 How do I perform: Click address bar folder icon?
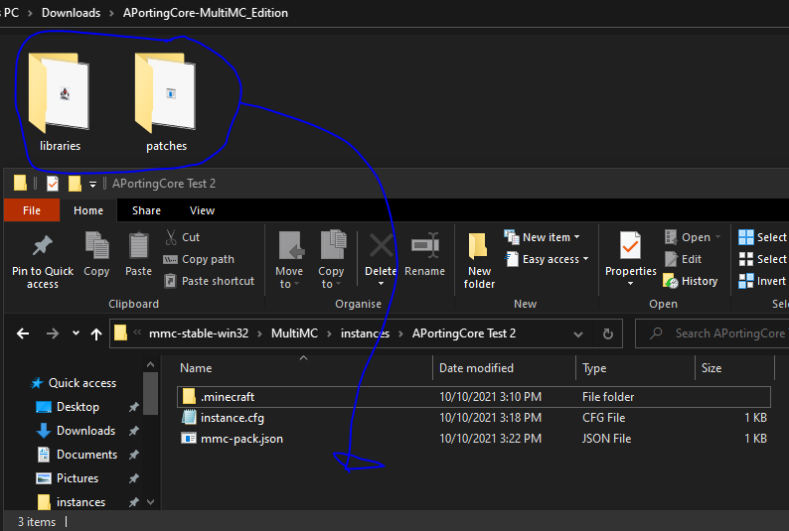pos(120,333)
